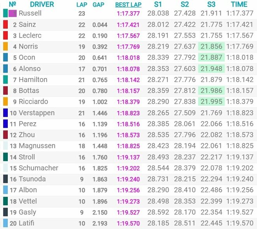Screen dimensions: 257x229
Task: Click Russell's best lap 1:17.377 in magenta
Action: (x=128, y=14)
